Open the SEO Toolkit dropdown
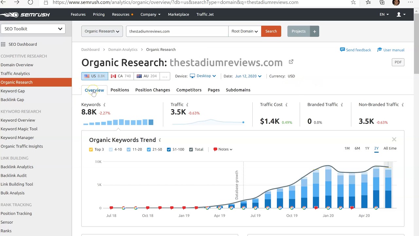419x236 pixels. (x=33, y=29)
